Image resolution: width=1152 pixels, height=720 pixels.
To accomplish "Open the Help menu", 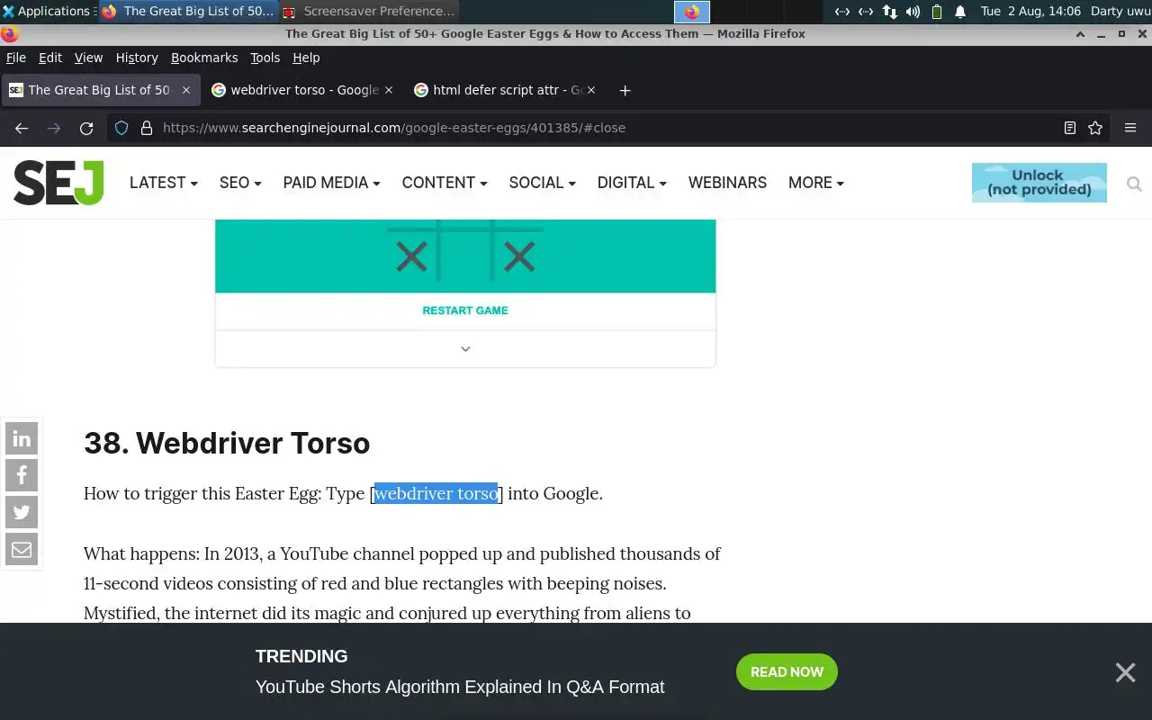I will [x=306, y=58].
